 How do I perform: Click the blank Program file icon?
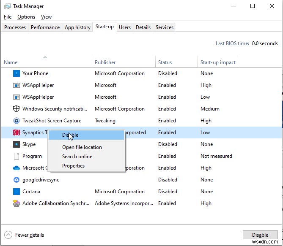pos(16,156)
